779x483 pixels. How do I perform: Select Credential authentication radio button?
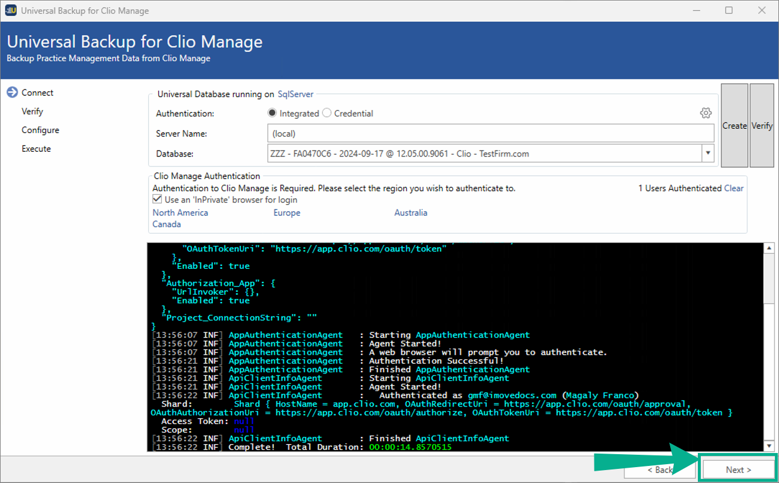click(x=327, y=113)
